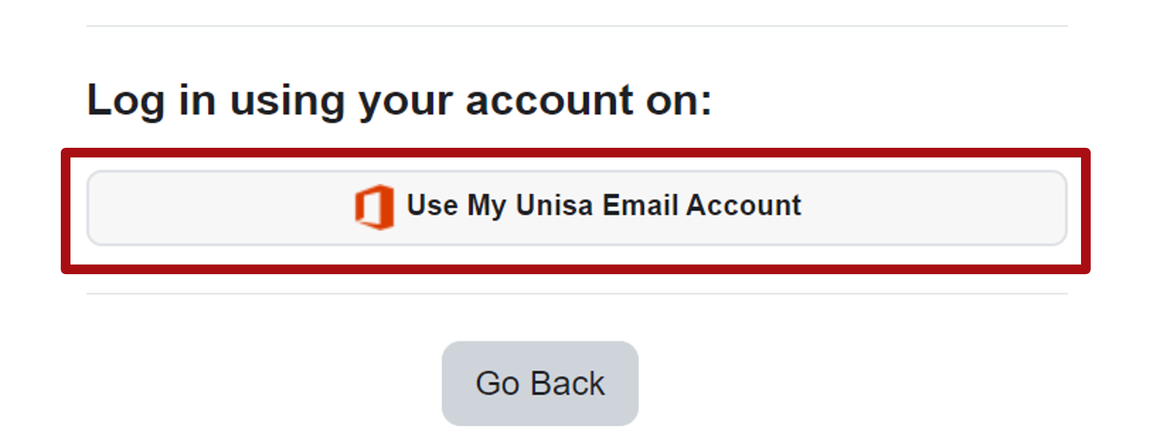
Task: Select "Back" text in the grey button
Action: pos(568,383)
